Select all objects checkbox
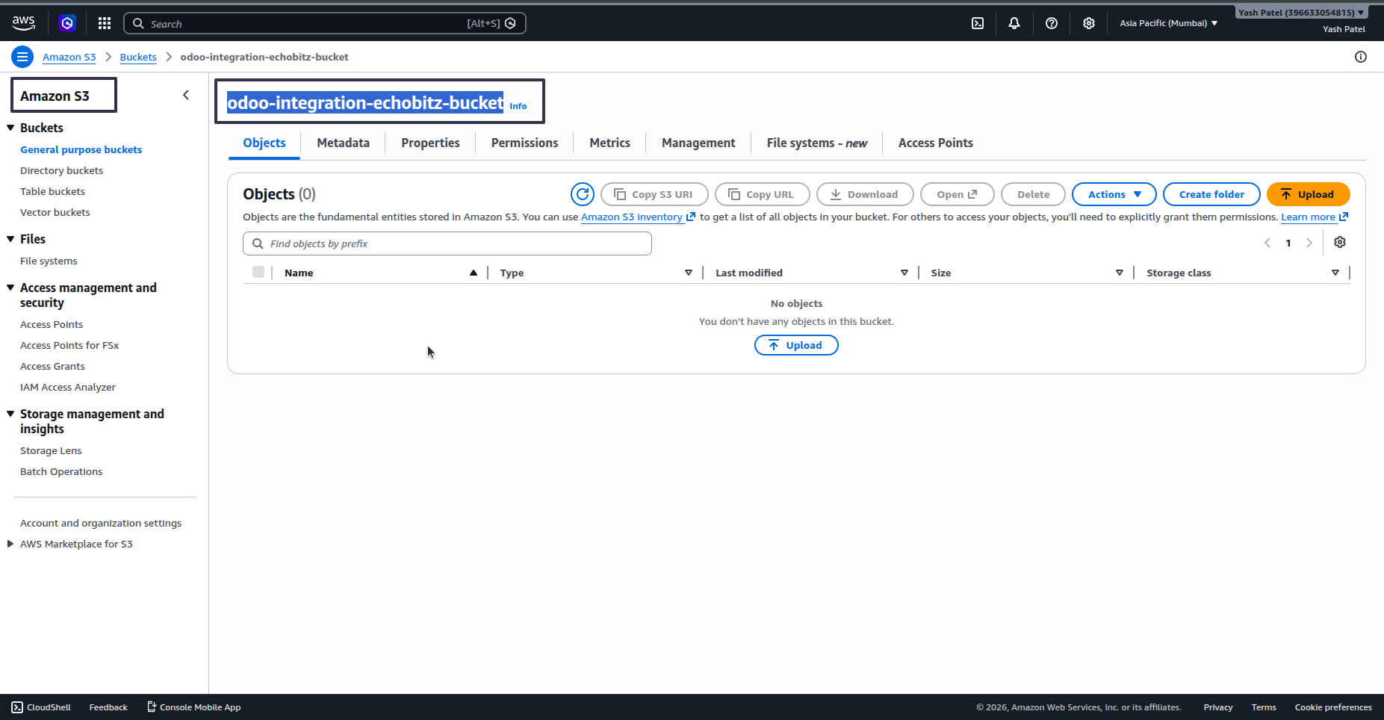The width and height of the screenshot is (1384, 720). point(258,272)
